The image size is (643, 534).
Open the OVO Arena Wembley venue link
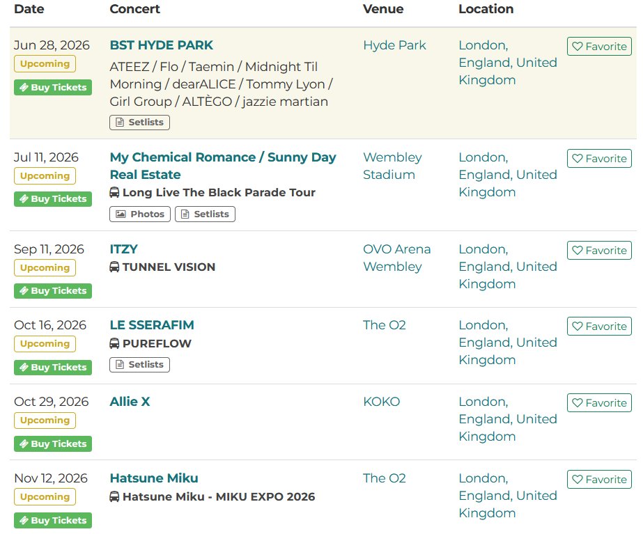pyautogui.click(x=397, y=258)
